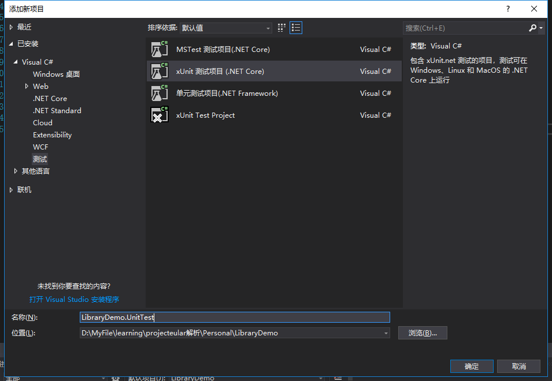Open the search options dropdown arrow
The image size is (552, 381).
[x=541, y=28]
